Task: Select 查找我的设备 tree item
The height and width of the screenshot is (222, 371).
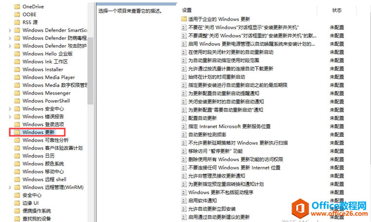Action: [x=37, y=219]
